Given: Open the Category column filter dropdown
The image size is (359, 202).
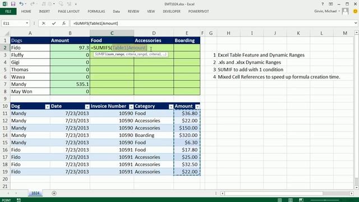Looking at the screenshot, I should pyautogui.click(x=171, y=107).
